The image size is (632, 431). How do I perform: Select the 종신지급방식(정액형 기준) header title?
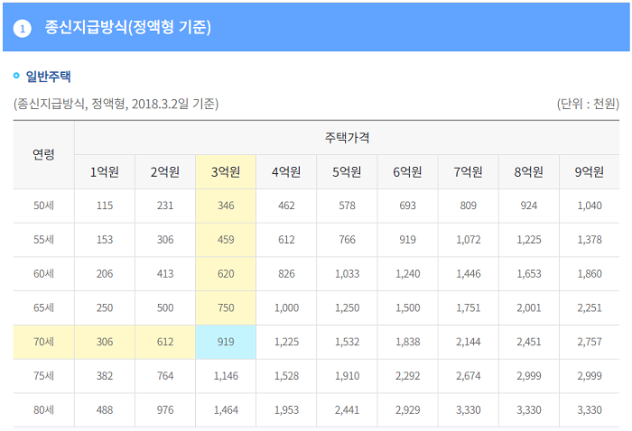pos(127,27)
